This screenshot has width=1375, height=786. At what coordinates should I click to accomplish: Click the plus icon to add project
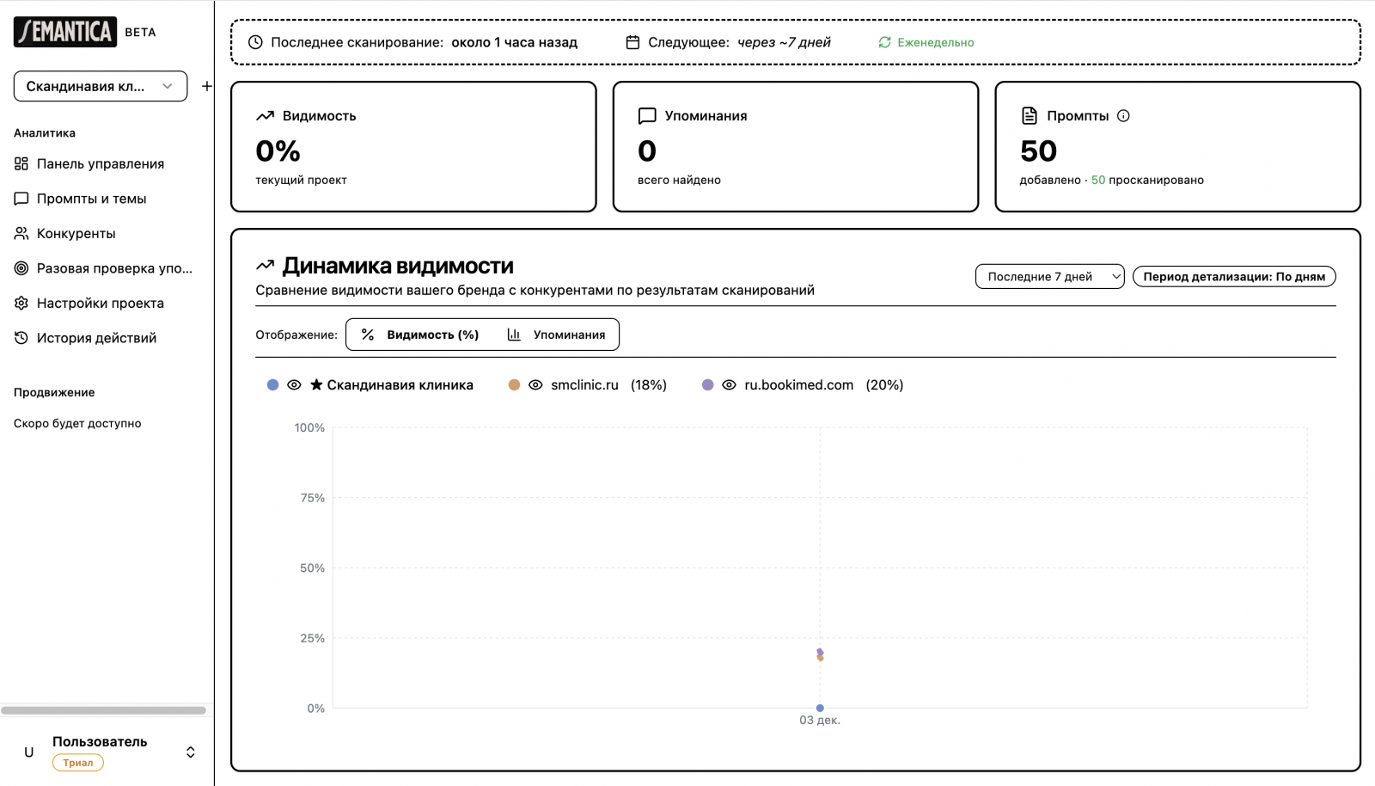(x=206, y=86)
